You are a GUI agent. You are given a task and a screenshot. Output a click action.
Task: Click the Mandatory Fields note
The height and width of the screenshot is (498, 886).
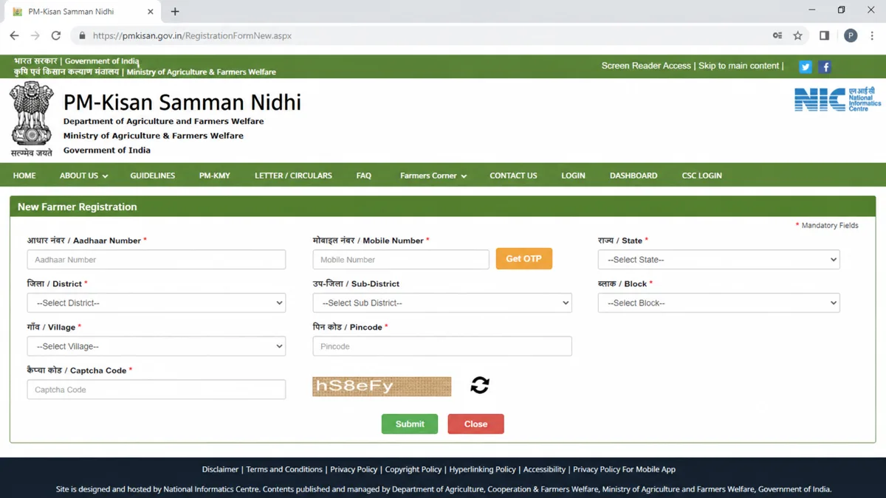(x=827, y=225)
